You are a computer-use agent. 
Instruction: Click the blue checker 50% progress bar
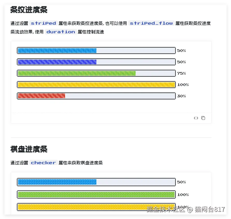pyautogui.click(x=57, y=182)
